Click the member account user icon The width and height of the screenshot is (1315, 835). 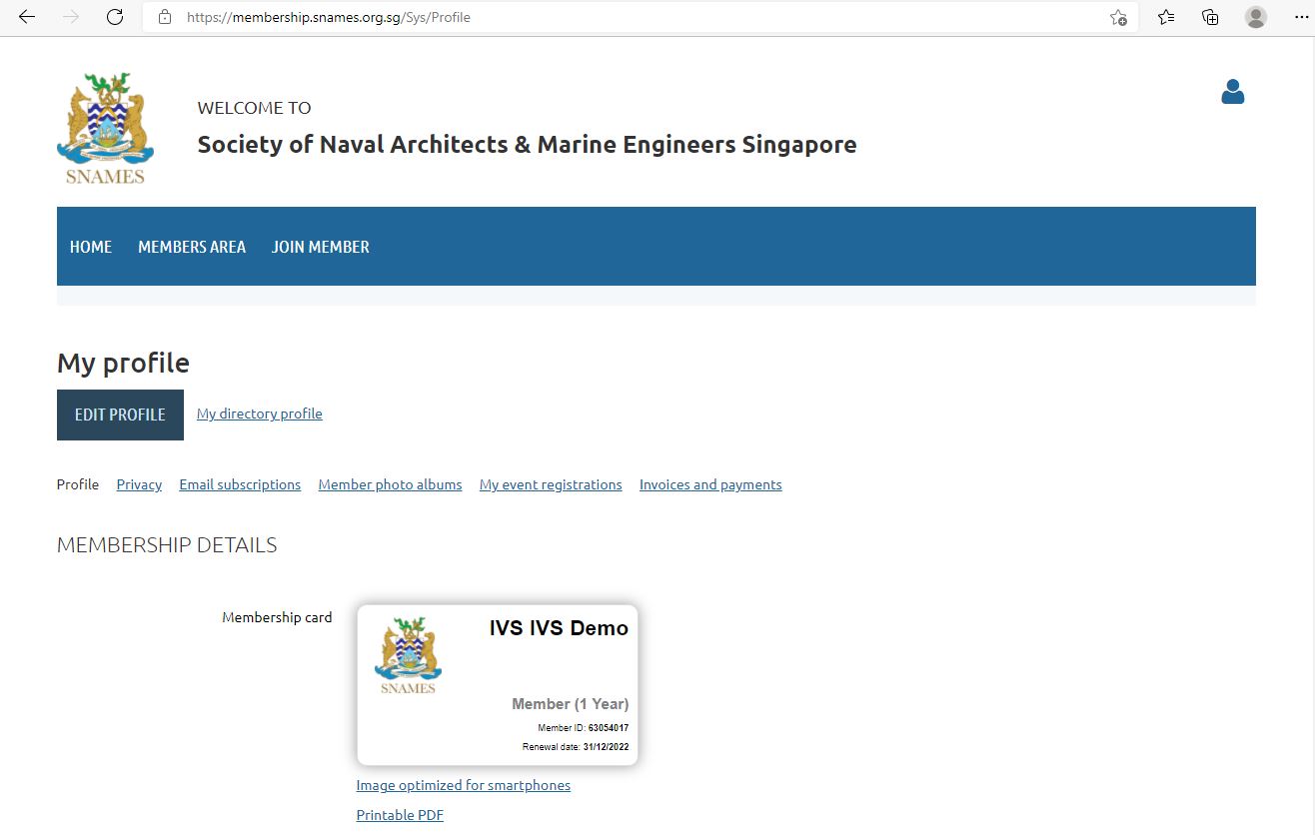1233,92
